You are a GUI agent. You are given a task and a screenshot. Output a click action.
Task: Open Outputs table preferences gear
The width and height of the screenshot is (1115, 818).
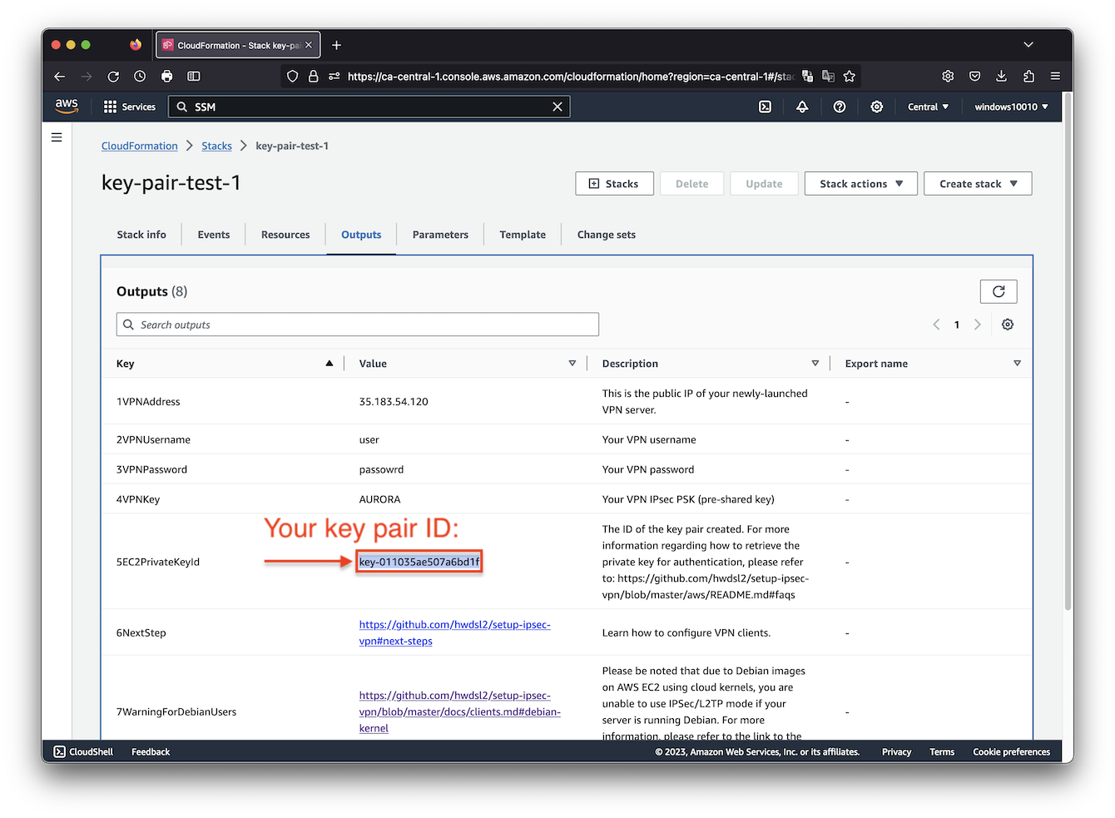click(1008, 325)
